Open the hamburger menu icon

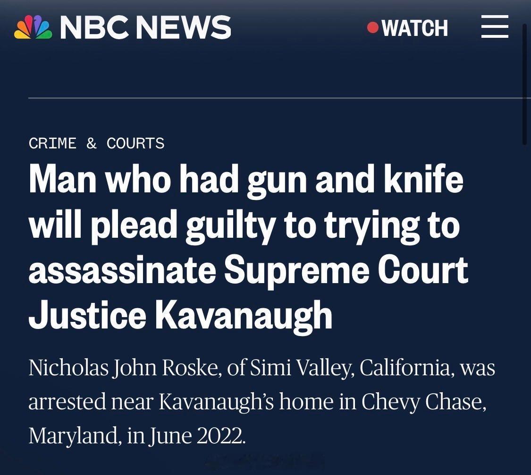coord(495,27)
